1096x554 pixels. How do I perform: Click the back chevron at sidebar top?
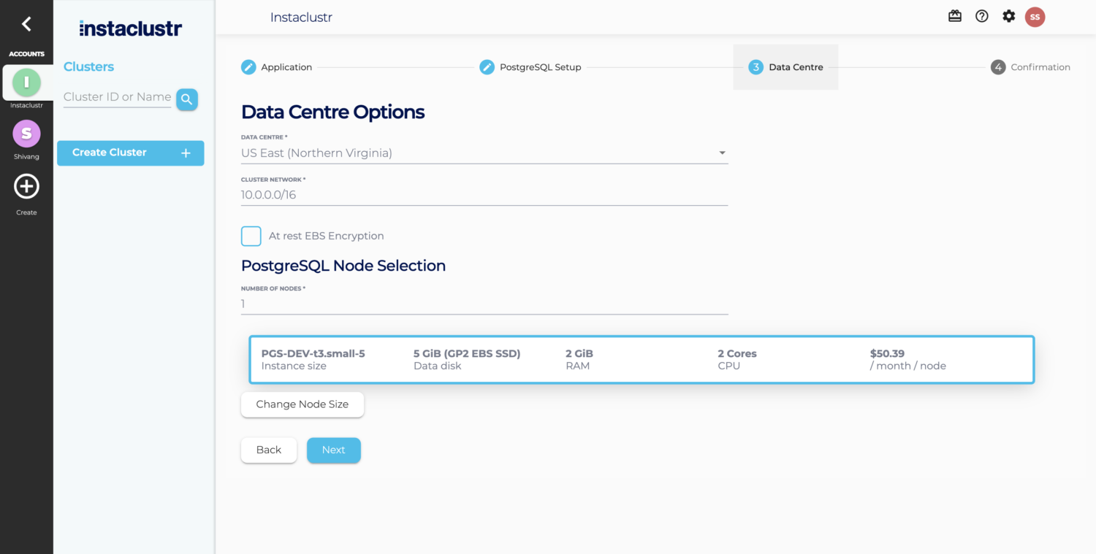(x=26, y=23)
